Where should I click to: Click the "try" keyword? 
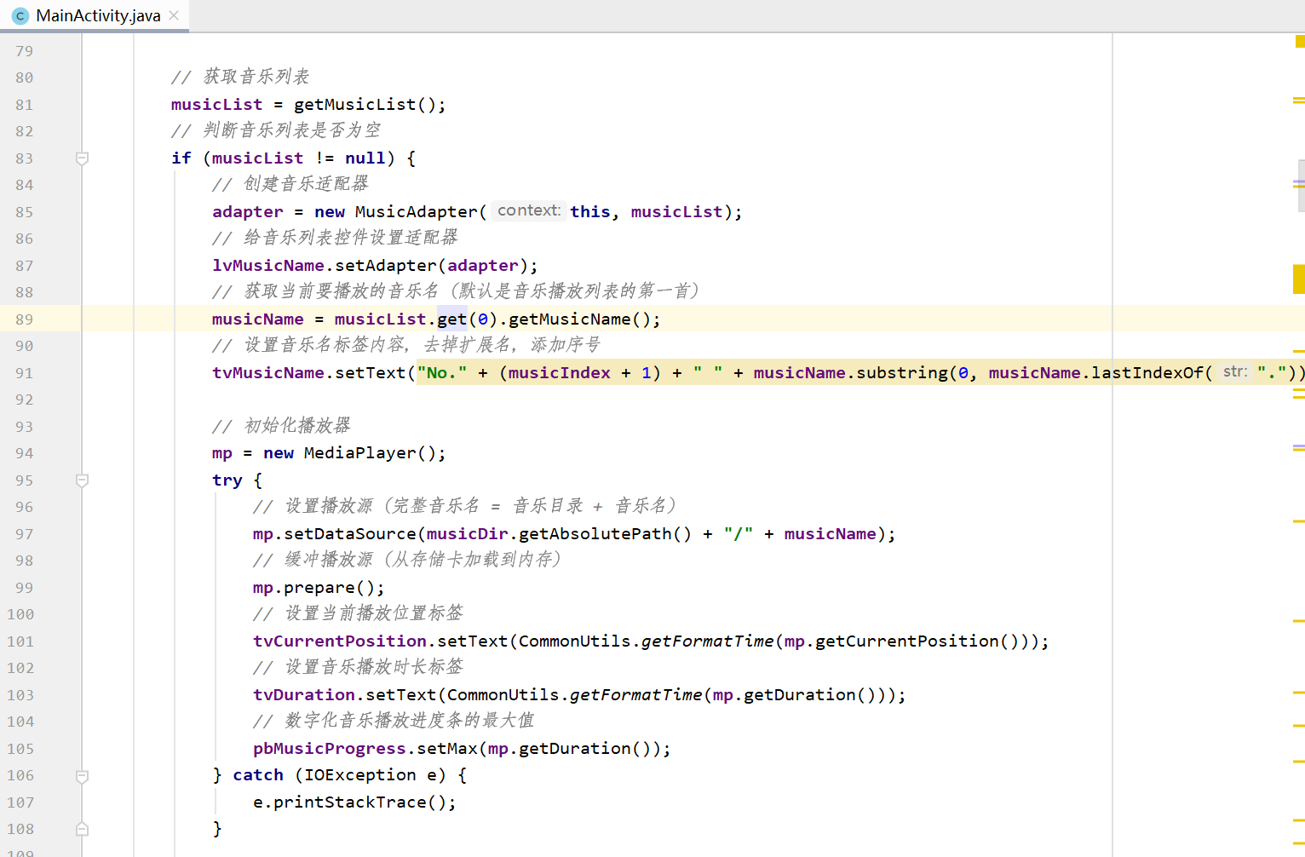227,480
